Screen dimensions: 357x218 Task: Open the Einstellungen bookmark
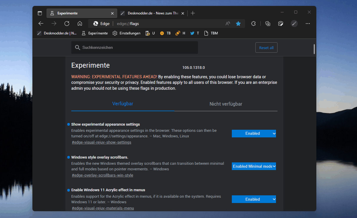pyautogui.click(x=127, y=33)
